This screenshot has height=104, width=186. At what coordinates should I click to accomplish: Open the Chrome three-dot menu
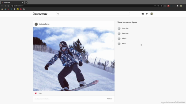[184, 6]
